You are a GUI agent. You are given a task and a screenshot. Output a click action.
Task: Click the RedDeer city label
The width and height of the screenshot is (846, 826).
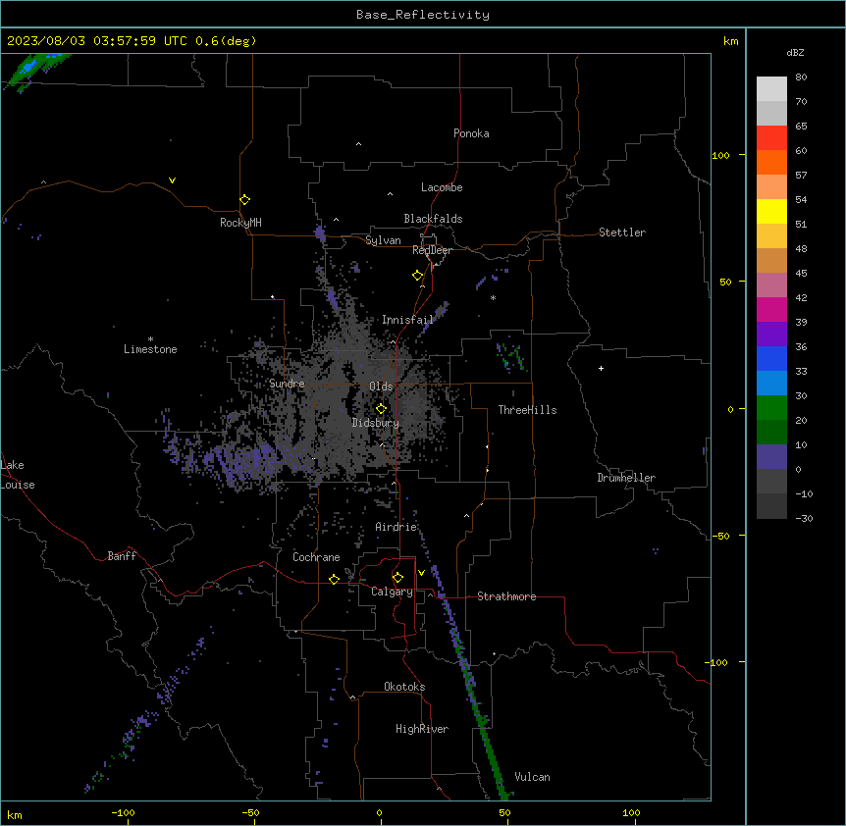432,250
